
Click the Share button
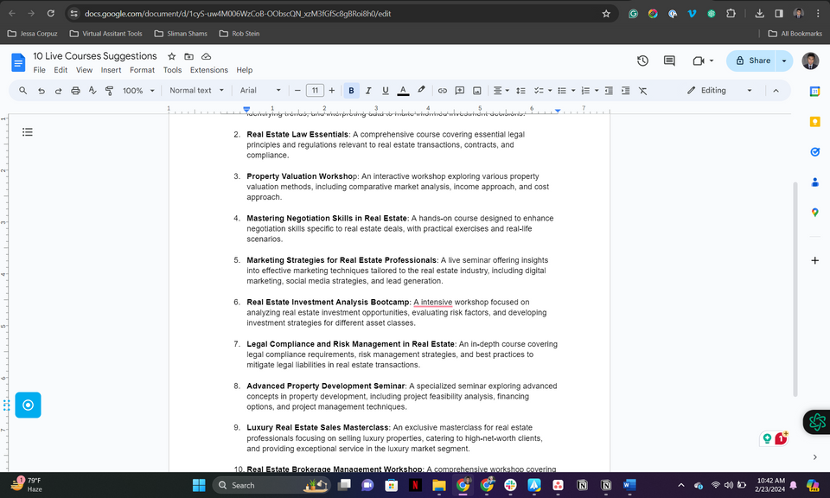tap(751, 61)
